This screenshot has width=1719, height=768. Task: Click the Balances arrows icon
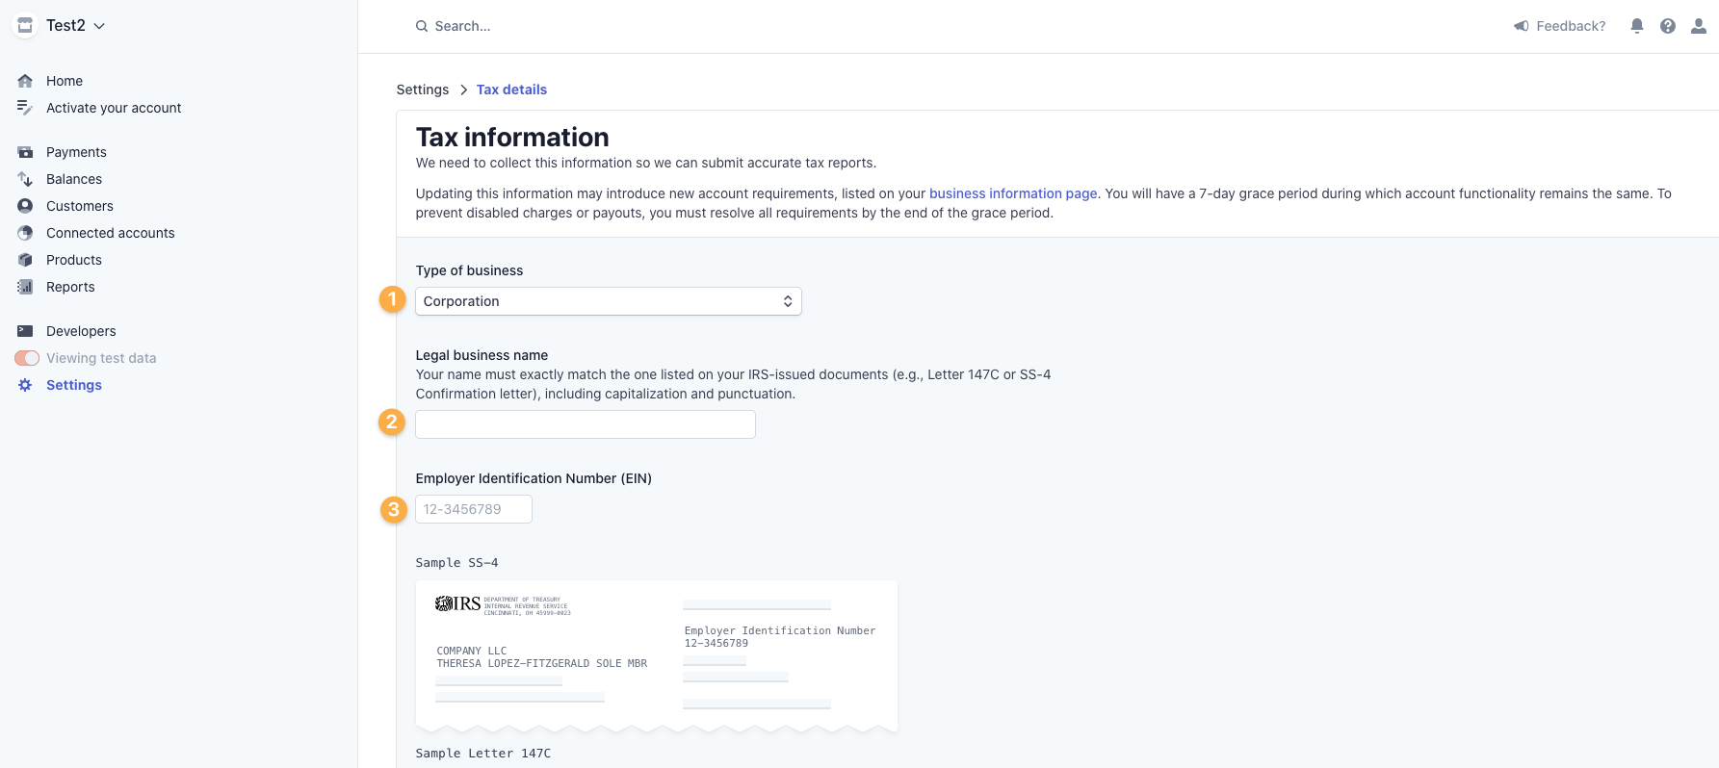click(25, 179)
